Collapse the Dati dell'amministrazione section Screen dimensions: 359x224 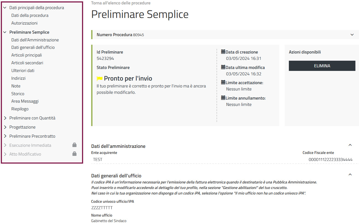tap(350, 145)
